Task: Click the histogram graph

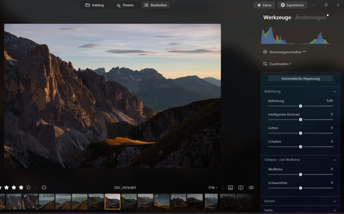Action: point(296,36)
